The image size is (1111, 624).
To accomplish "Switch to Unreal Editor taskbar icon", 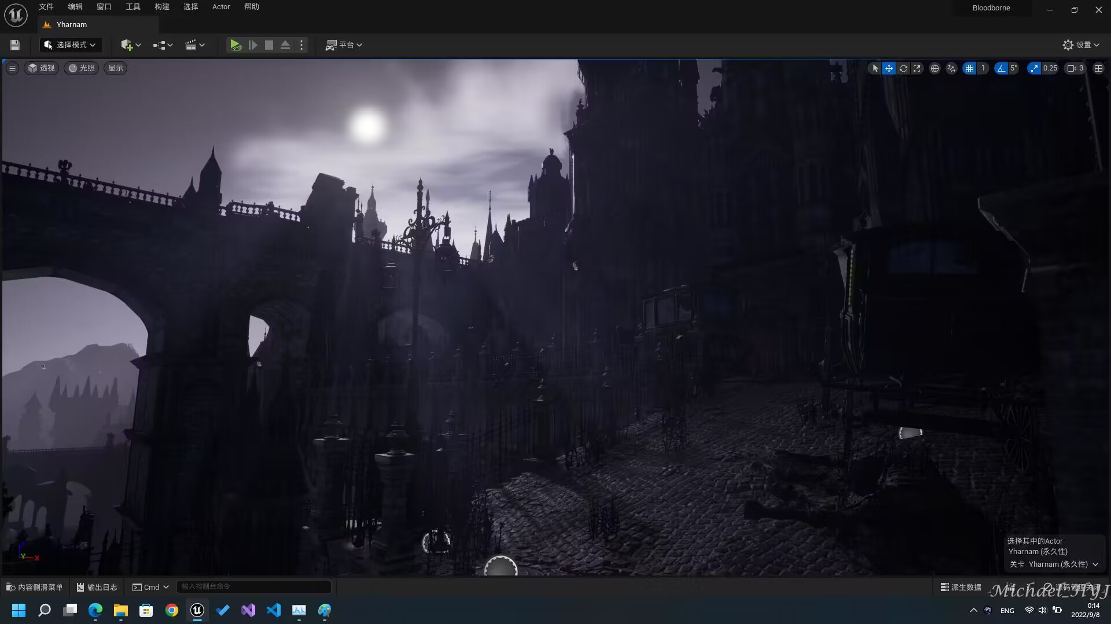I will tap(197, 610).
